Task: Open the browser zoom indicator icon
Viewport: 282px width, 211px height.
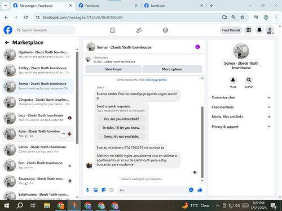Action: [x=233, y=17]
